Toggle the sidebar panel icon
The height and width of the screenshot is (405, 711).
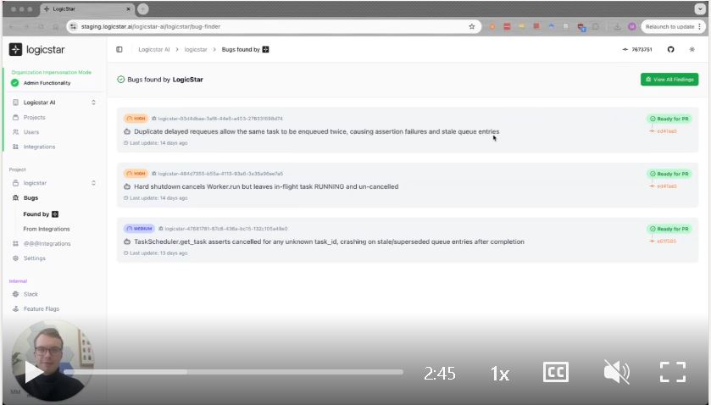119,49
